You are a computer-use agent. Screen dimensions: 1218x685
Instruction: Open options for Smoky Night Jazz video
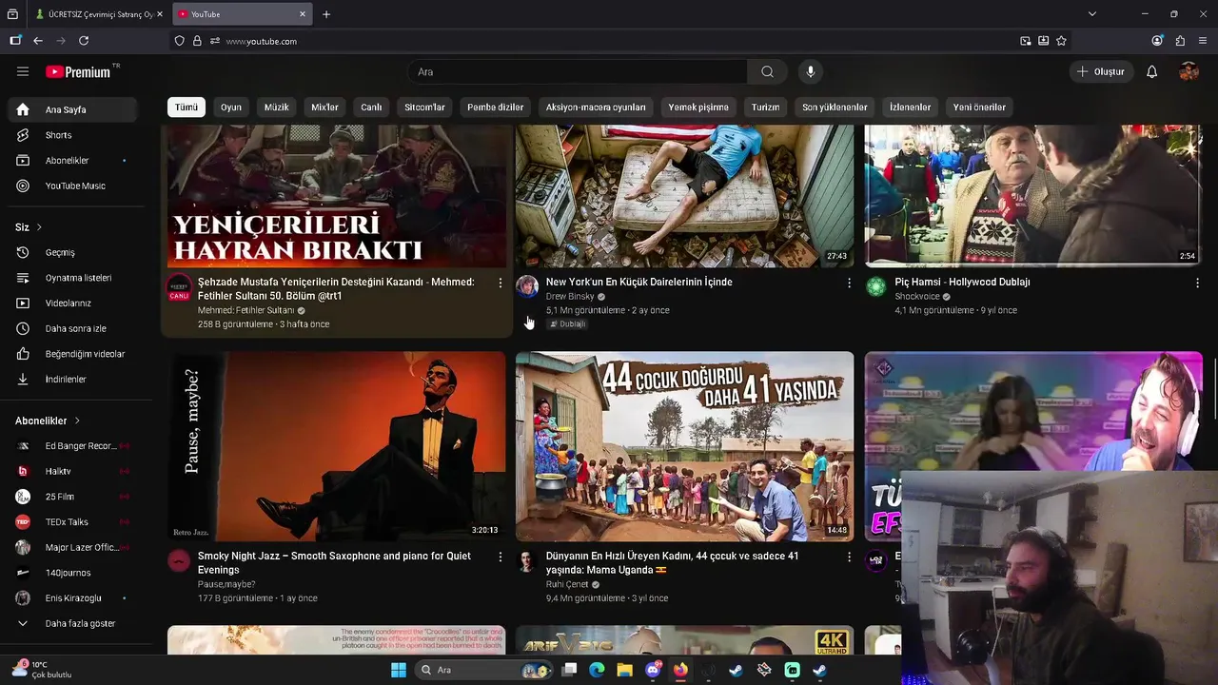pyautogui.click(x=501, y=557)
